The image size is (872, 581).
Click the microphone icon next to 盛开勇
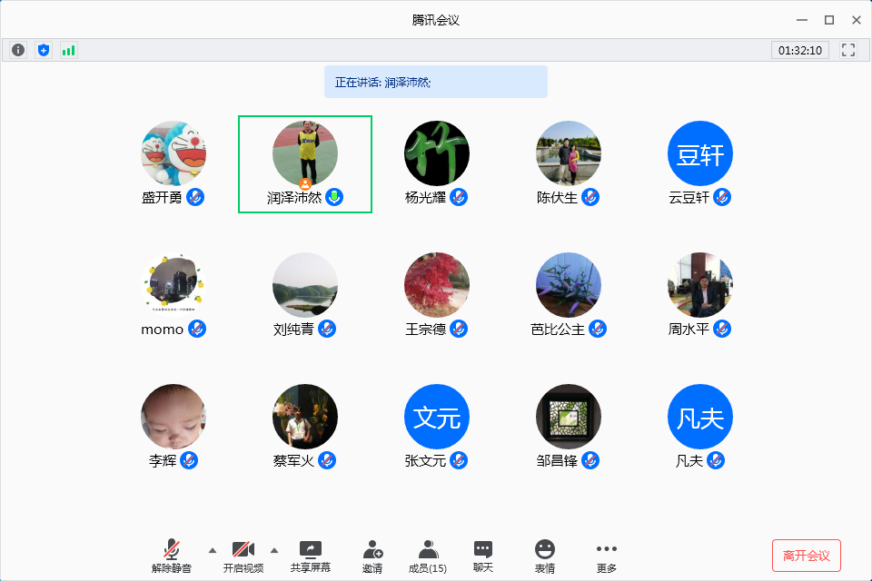(x=195, y=197)
